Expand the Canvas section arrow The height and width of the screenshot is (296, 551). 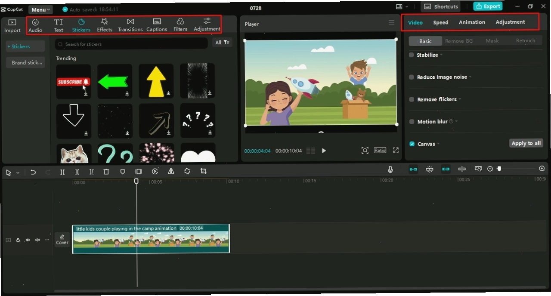point(439,144)
